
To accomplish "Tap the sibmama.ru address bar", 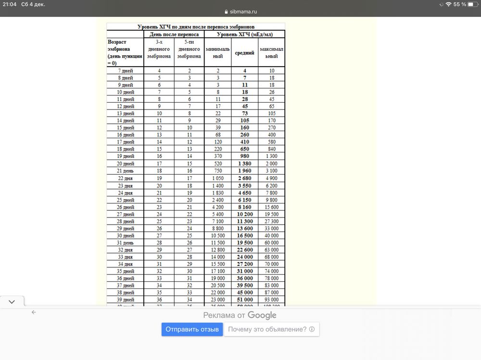I will point(240,12).
